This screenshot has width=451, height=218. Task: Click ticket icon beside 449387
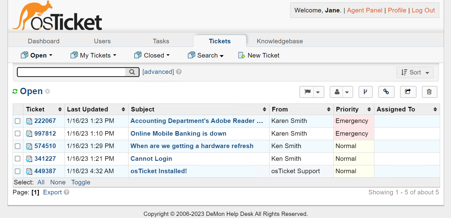point(29,171)
